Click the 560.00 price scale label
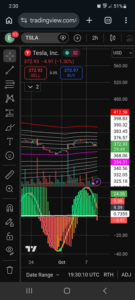 pos(120,66)
